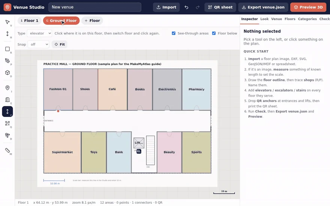Click the ENTRANCE label on the plan
This screenshot has height=206, width=330.
pyautogui.click(x=48, y=121)
